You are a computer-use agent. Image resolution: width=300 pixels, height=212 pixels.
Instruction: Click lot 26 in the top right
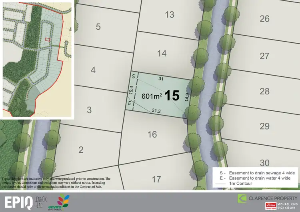pyautogui.click(x=264, y=18)
